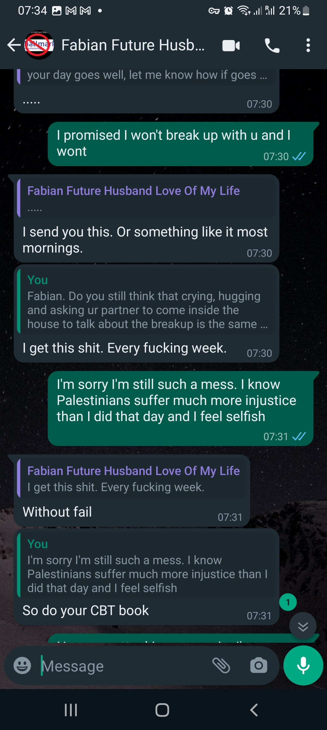This screenshot has width=327, height=730.
Task: Tap the paperclip attach icon
Action: 221,666
